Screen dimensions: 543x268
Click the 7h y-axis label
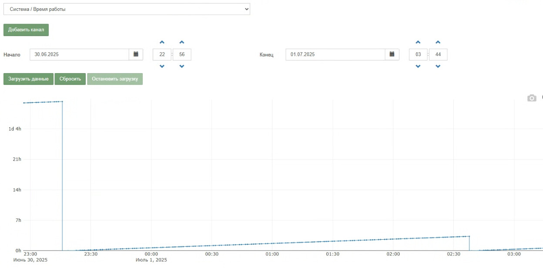19,220
